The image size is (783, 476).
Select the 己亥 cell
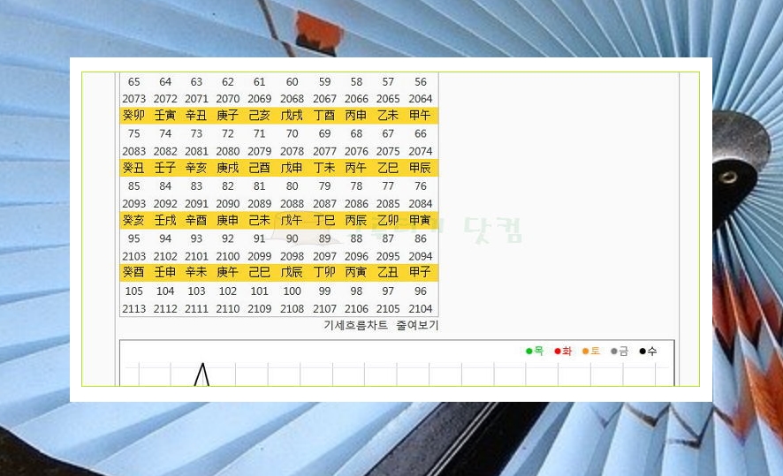point(260,116)
